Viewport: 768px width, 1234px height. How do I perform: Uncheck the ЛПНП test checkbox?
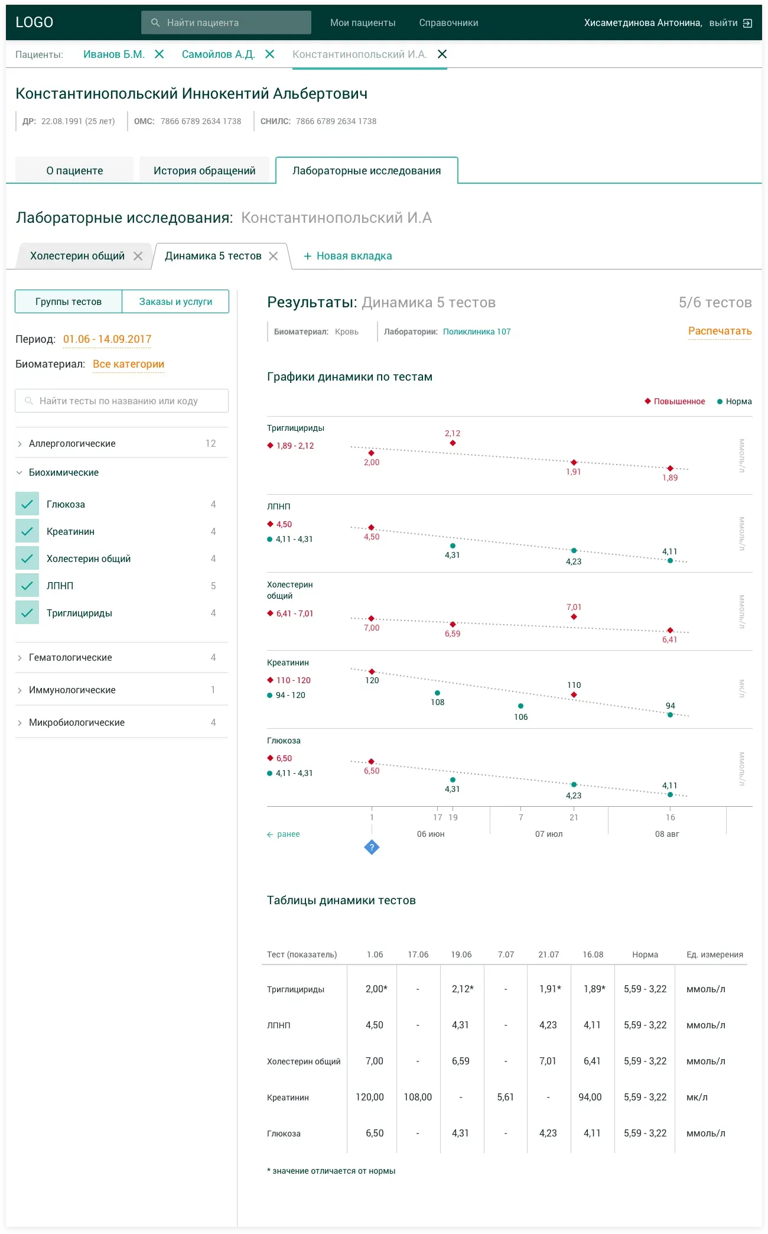[27, 586]
